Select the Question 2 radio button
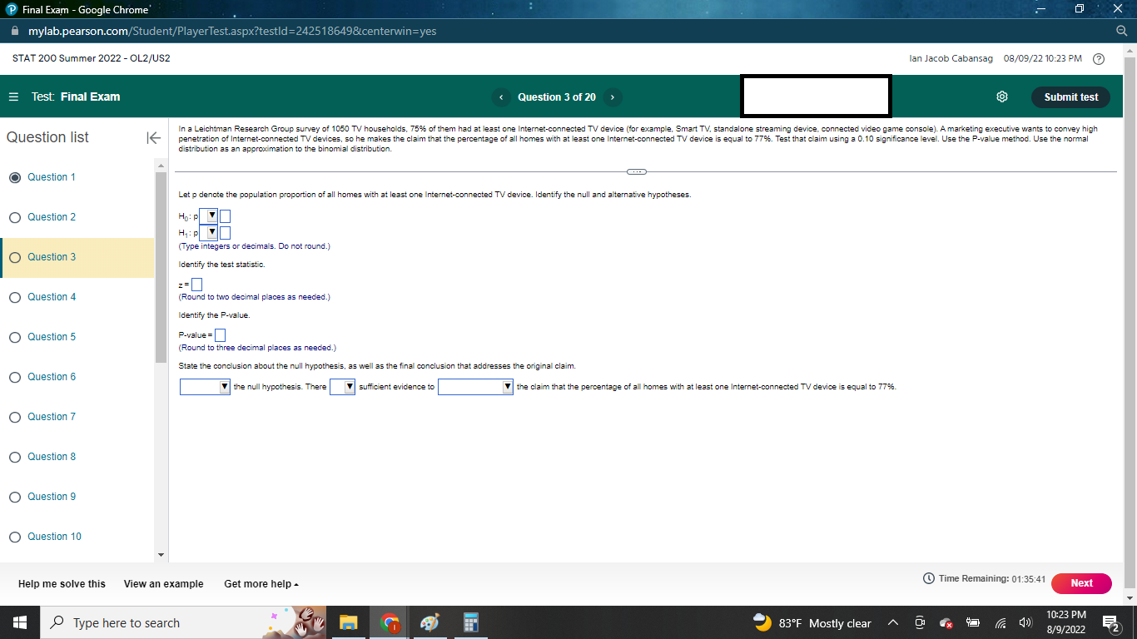Viewport: 1137px width, 639px height. click(14, 217)
